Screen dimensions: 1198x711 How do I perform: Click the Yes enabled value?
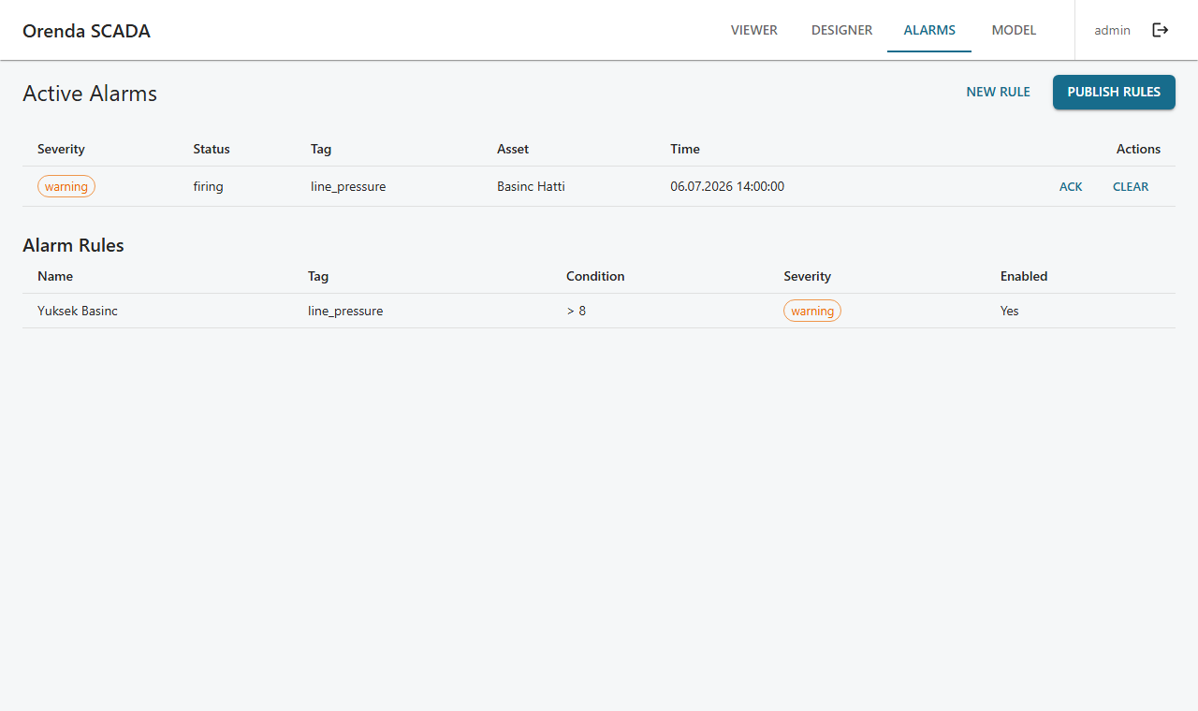(x=1009, y=311)
